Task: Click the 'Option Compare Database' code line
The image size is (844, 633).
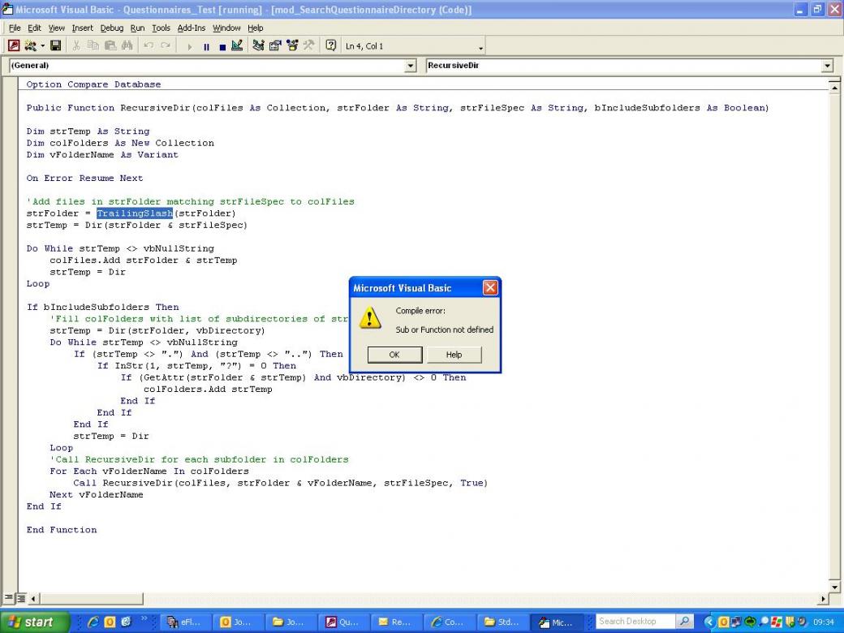Action: click(x=93, y=84)
